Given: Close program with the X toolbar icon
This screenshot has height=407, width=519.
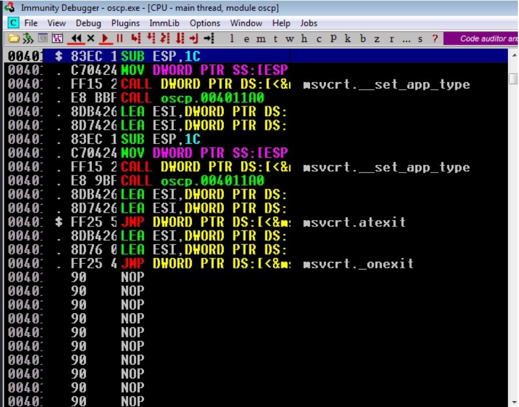Looking at the screenshot, I should point(90,39).
